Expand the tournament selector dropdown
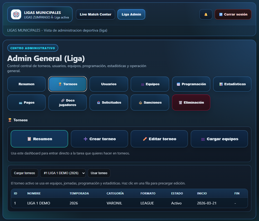Viewport: 259px width, 221px height. pos(63,173)
